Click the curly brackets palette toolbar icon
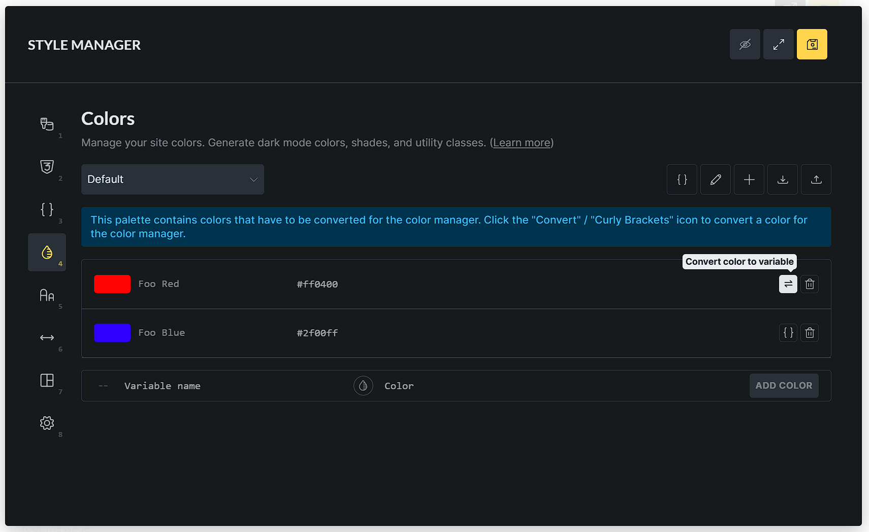Viewport: 869px width, 532px height. (x=681, y=179)
